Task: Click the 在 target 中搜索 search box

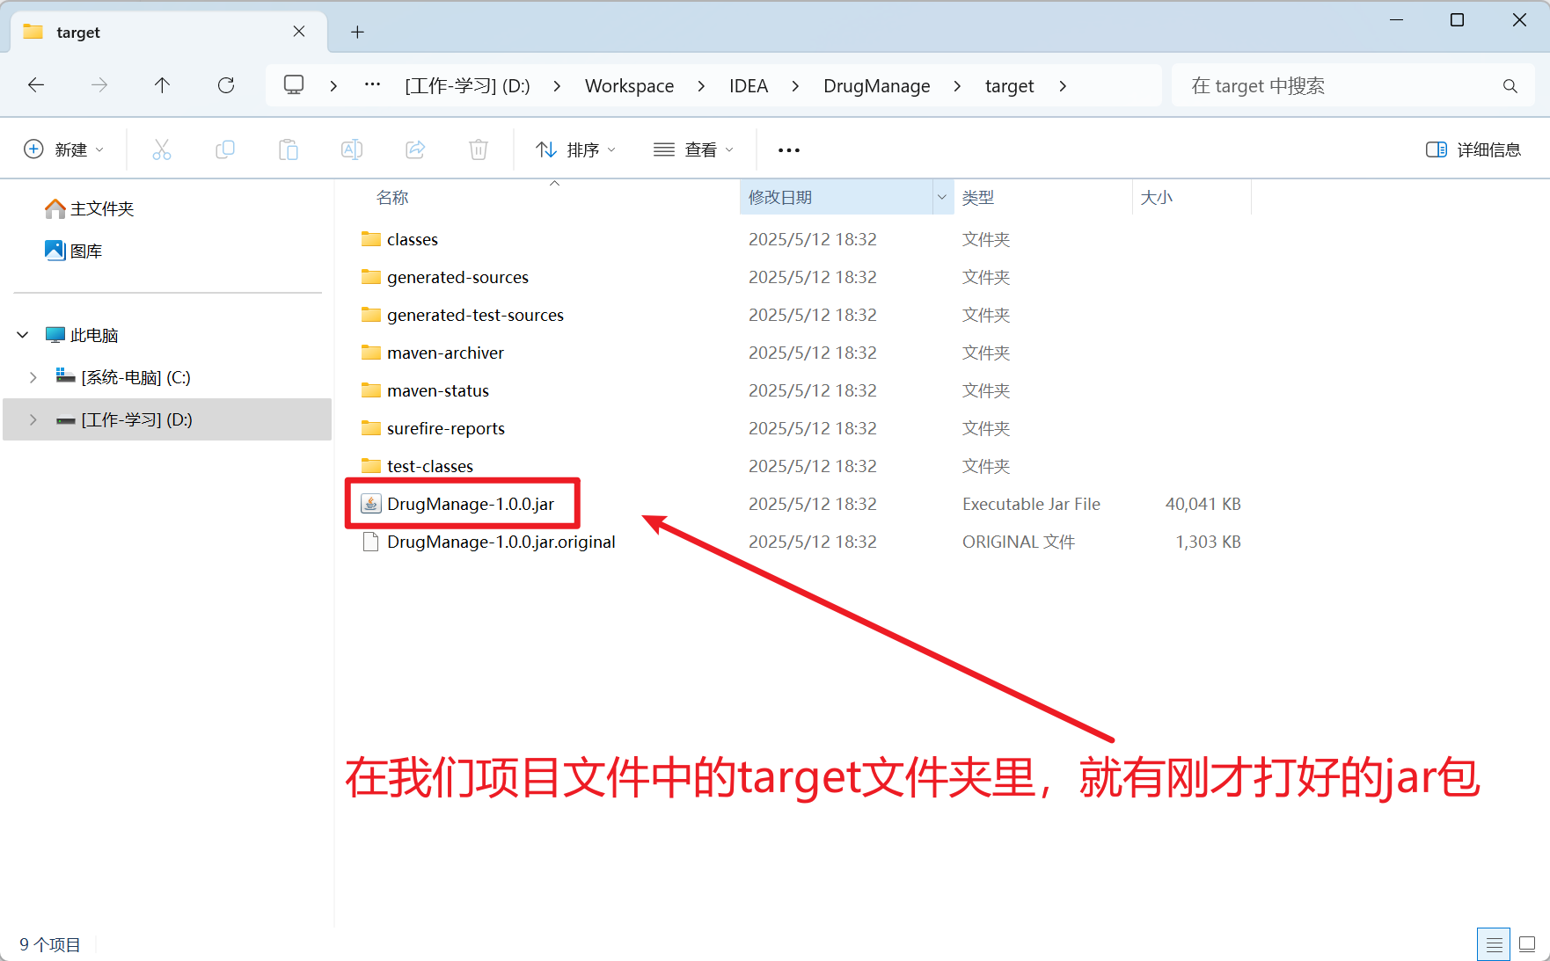Action: (1342, 86)
